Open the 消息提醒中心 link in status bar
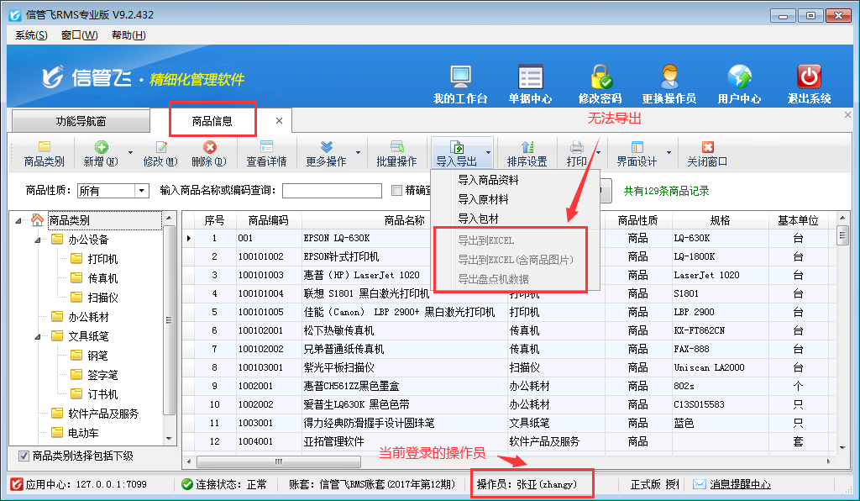This screenshot has height=501, width=860. pyautogui.click(x=740, y=484)
